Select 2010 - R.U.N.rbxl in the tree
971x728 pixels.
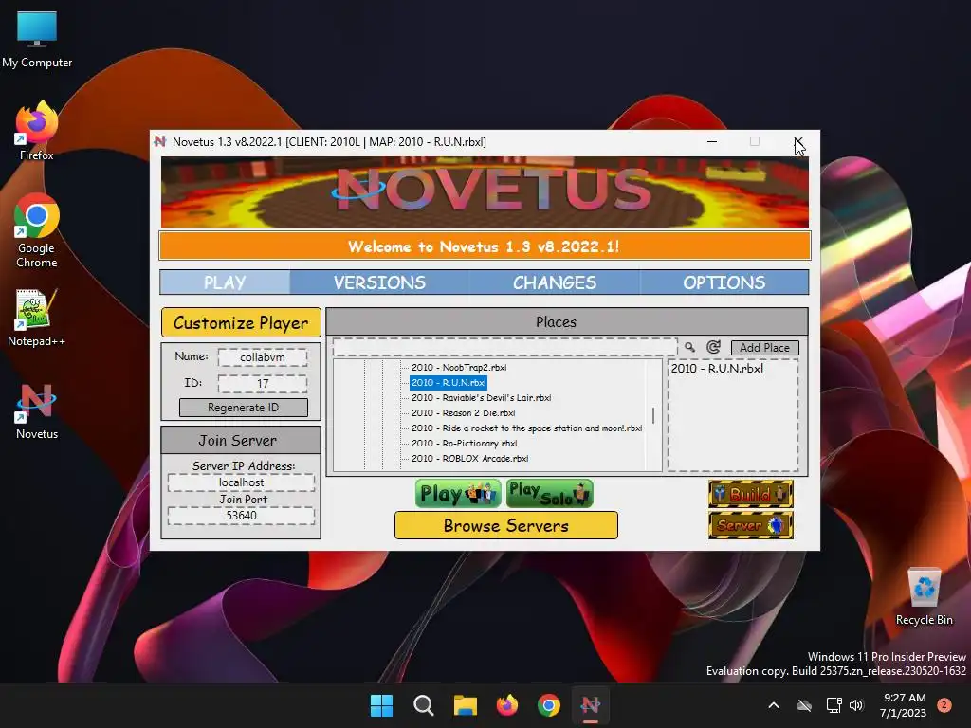[x=449, y=383]
